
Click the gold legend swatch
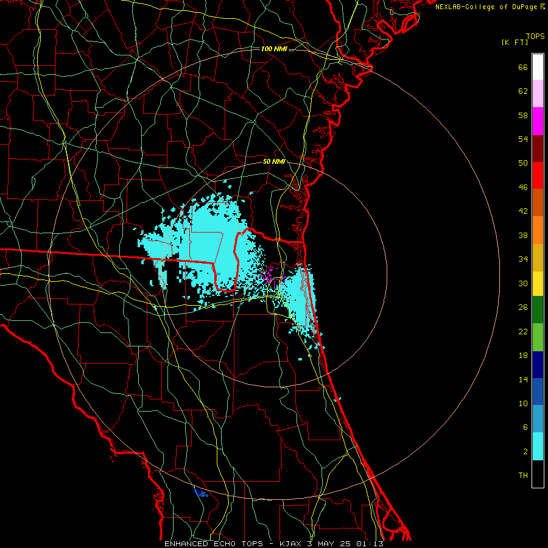point(538,258)
